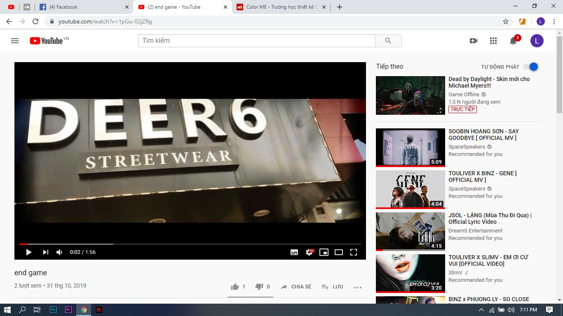
Task: Turn on subtitles in player
Action: pos(294,252)
